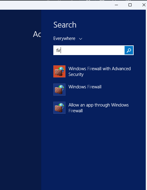Click the word "Security" in the first result

coord(76,74)
